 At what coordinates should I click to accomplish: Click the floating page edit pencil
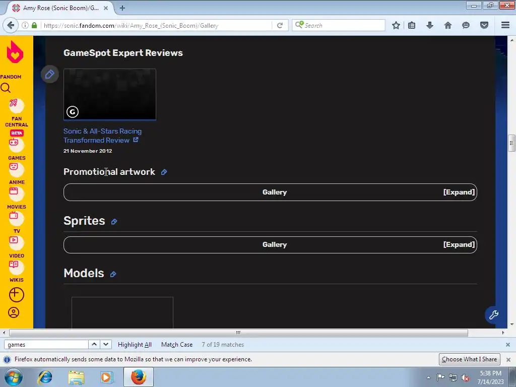click(x=50, y=75)
